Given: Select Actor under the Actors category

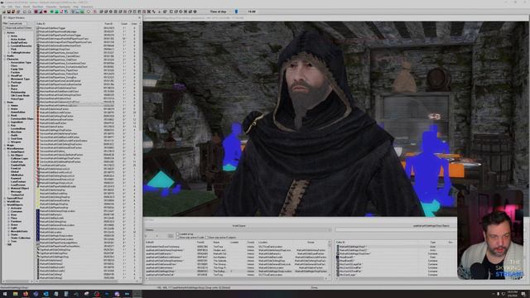Looking at the screenshot, I should (14, 36).
